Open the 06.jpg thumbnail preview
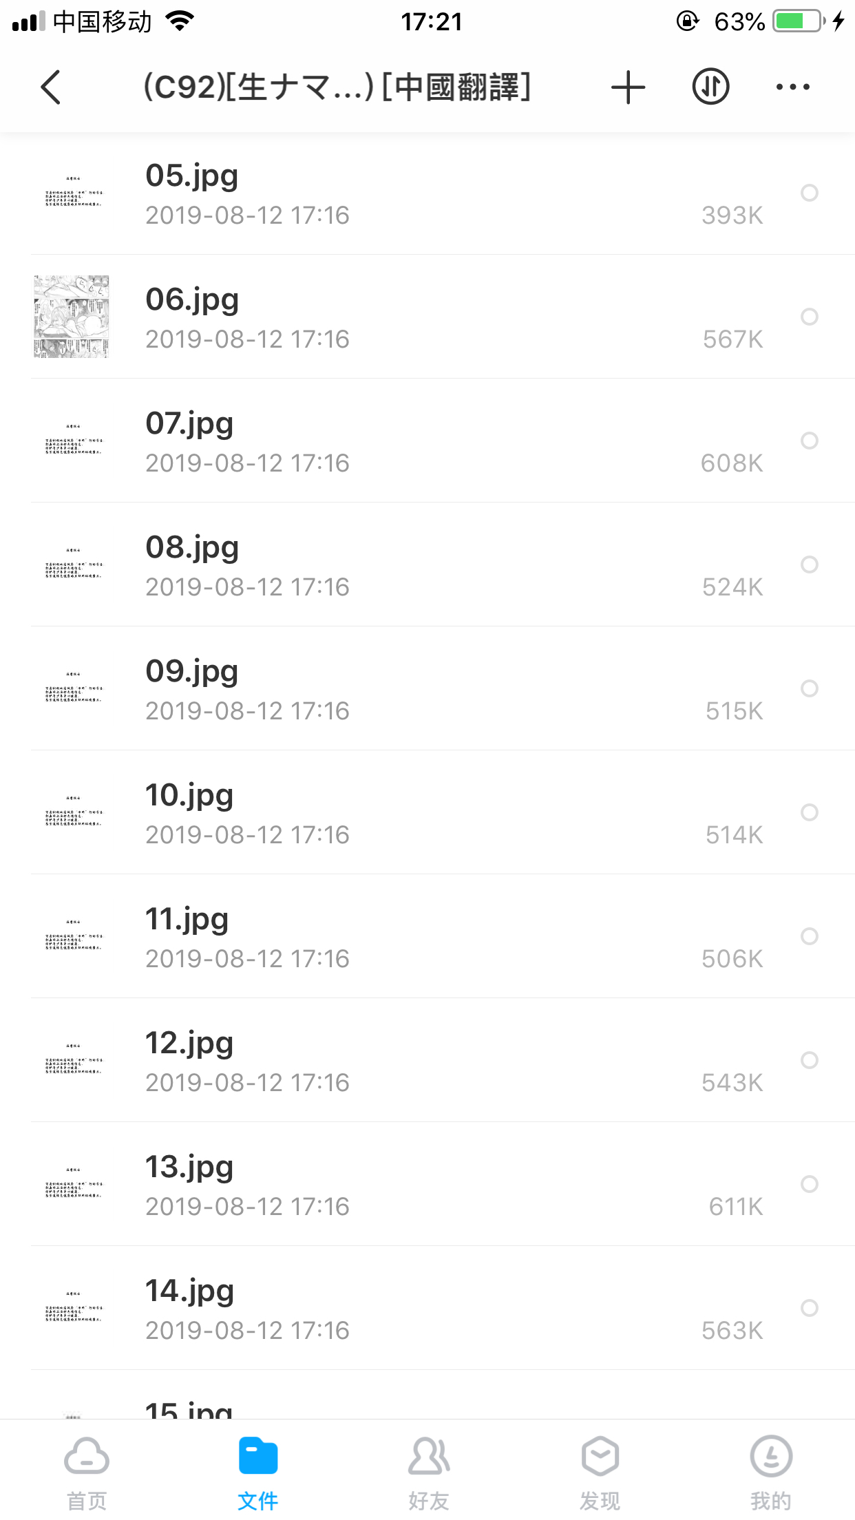855x1520 pixels. pyautogui.click(x=72, y=317)
